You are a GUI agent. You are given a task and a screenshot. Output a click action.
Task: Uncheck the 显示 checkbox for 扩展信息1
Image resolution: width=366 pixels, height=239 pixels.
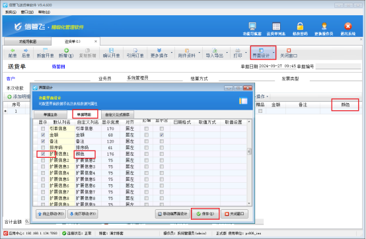coord(43,154)
